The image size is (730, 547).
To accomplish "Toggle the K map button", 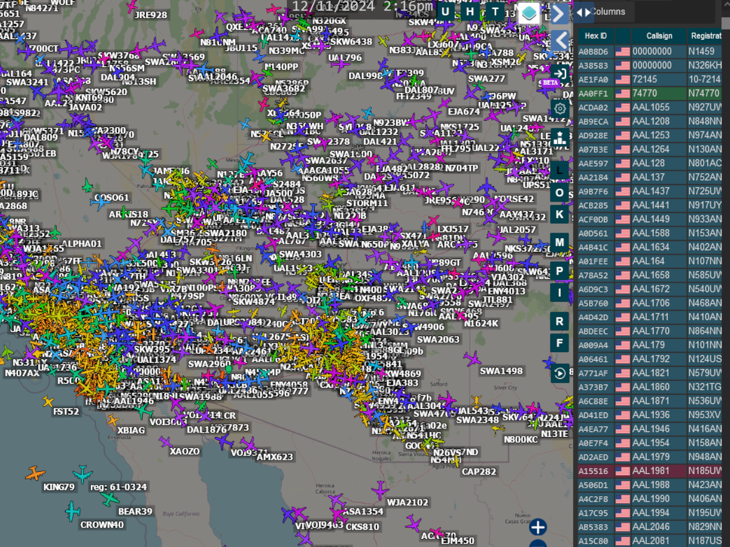I will coord(559,215).
